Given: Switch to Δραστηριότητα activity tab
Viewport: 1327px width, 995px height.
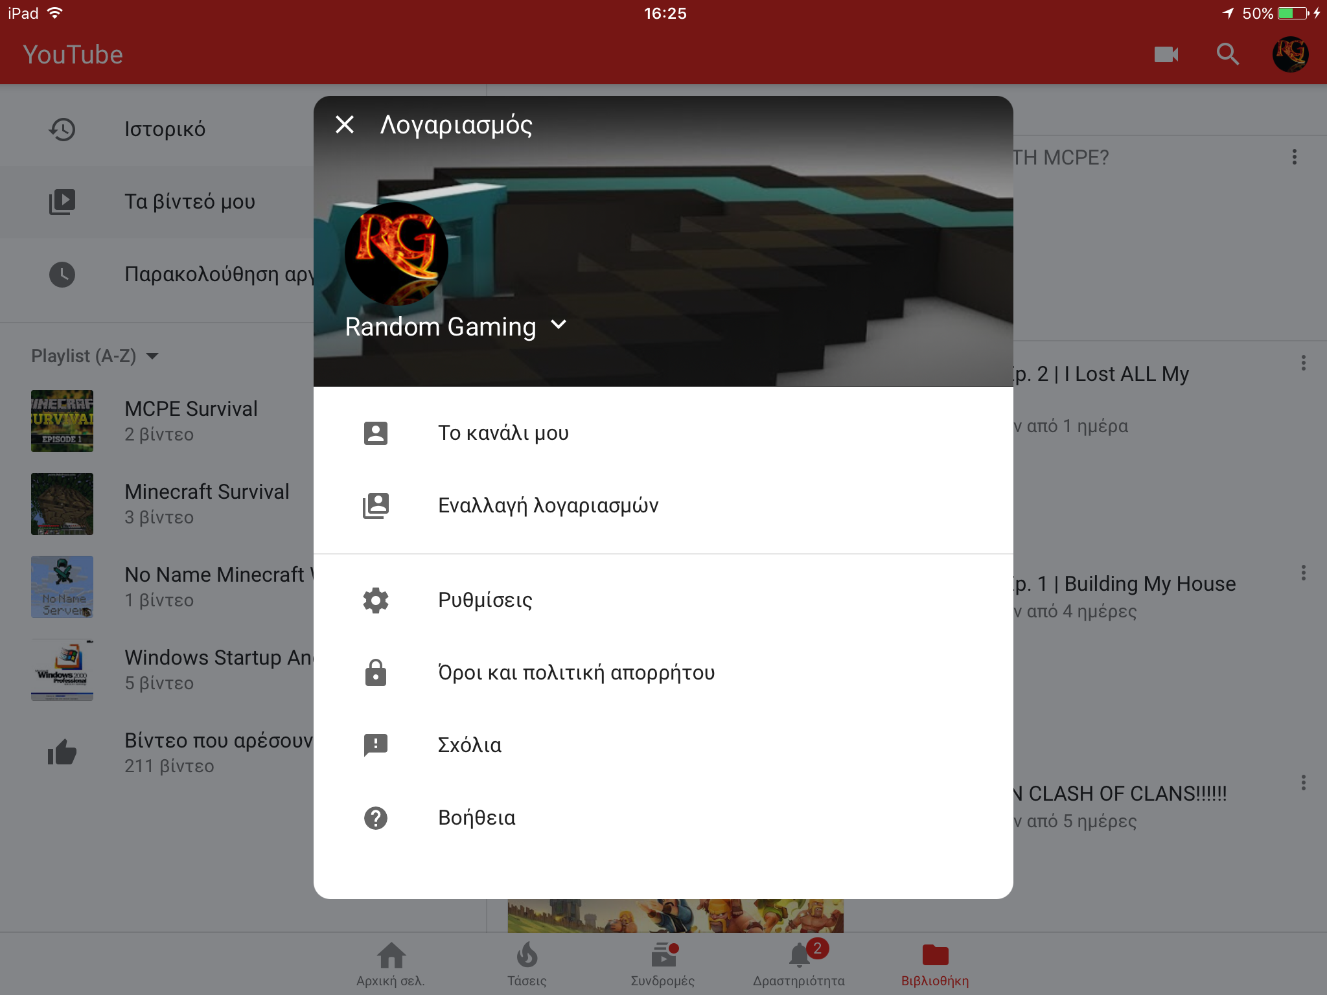Looking at the screenshot, I should [x=799, y=964].
